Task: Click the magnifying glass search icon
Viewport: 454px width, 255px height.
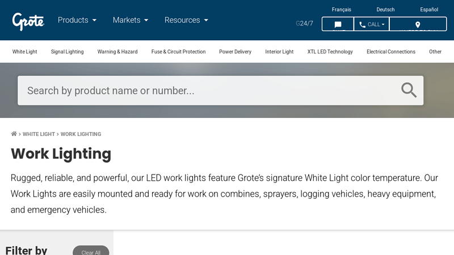Action: [409, 90]
